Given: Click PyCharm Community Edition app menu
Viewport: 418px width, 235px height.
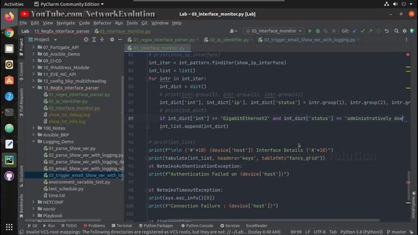Looking at the screenshot, I should 69,4.
